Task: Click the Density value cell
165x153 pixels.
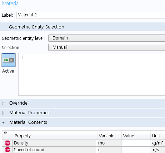Action: [x=136, y=143]
